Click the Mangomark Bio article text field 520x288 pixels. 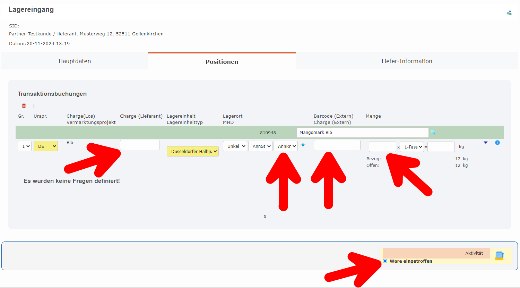point(362,133)
